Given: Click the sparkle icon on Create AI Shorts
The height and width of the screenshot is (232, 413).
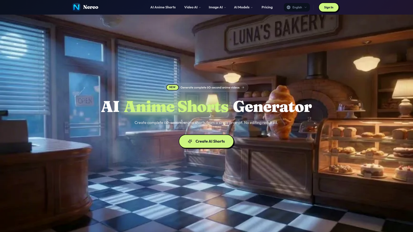Looking at the screenshot, I should [190, 141].
